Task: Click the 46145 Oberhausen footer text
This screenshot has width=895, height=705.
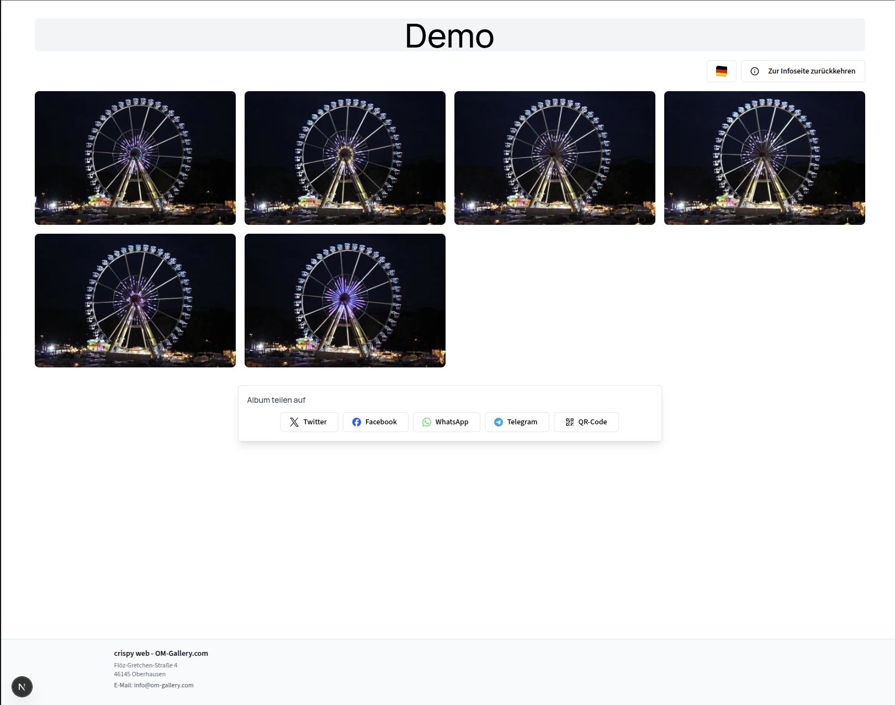Action: click(140, 674)
